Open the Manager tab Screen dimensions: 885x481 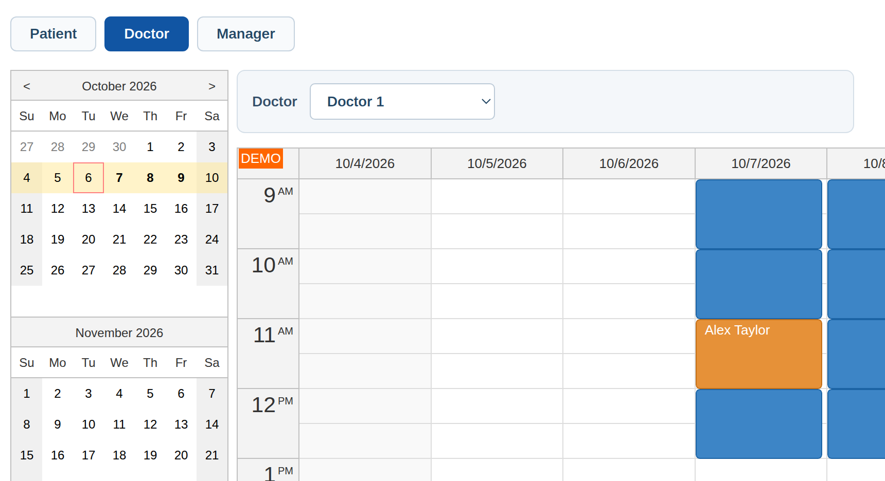coord(246,34)
